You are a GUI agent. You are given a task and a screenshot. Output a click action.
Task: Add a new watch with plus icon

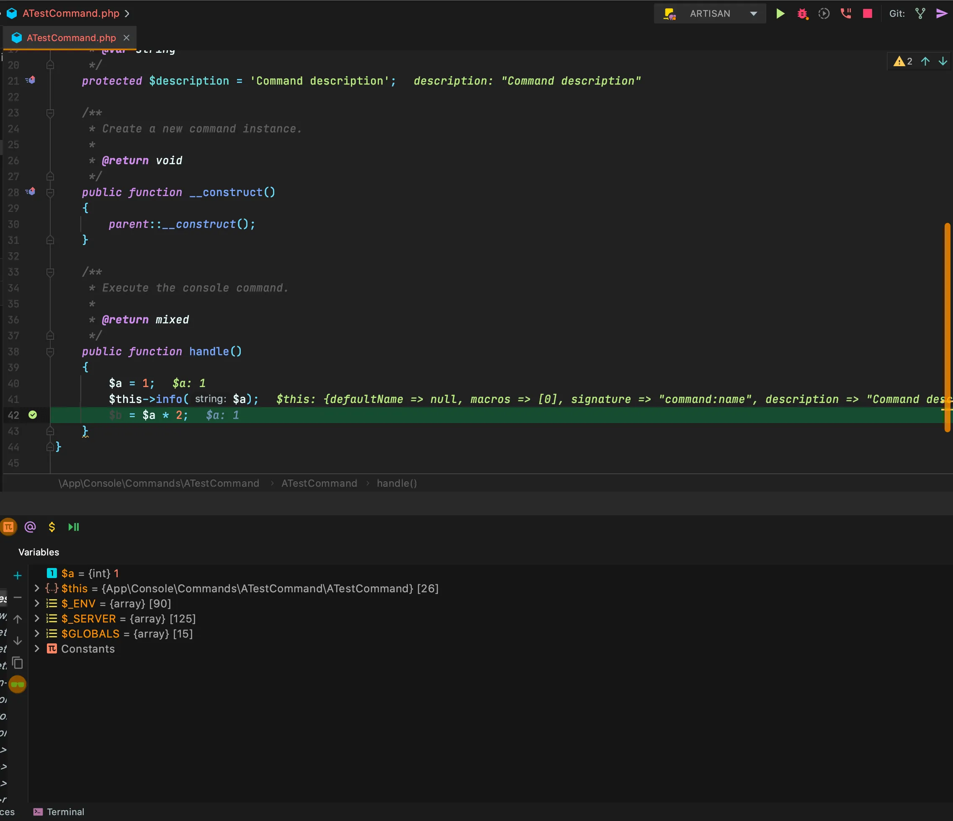pyautogui.click(x=18, y=575)
